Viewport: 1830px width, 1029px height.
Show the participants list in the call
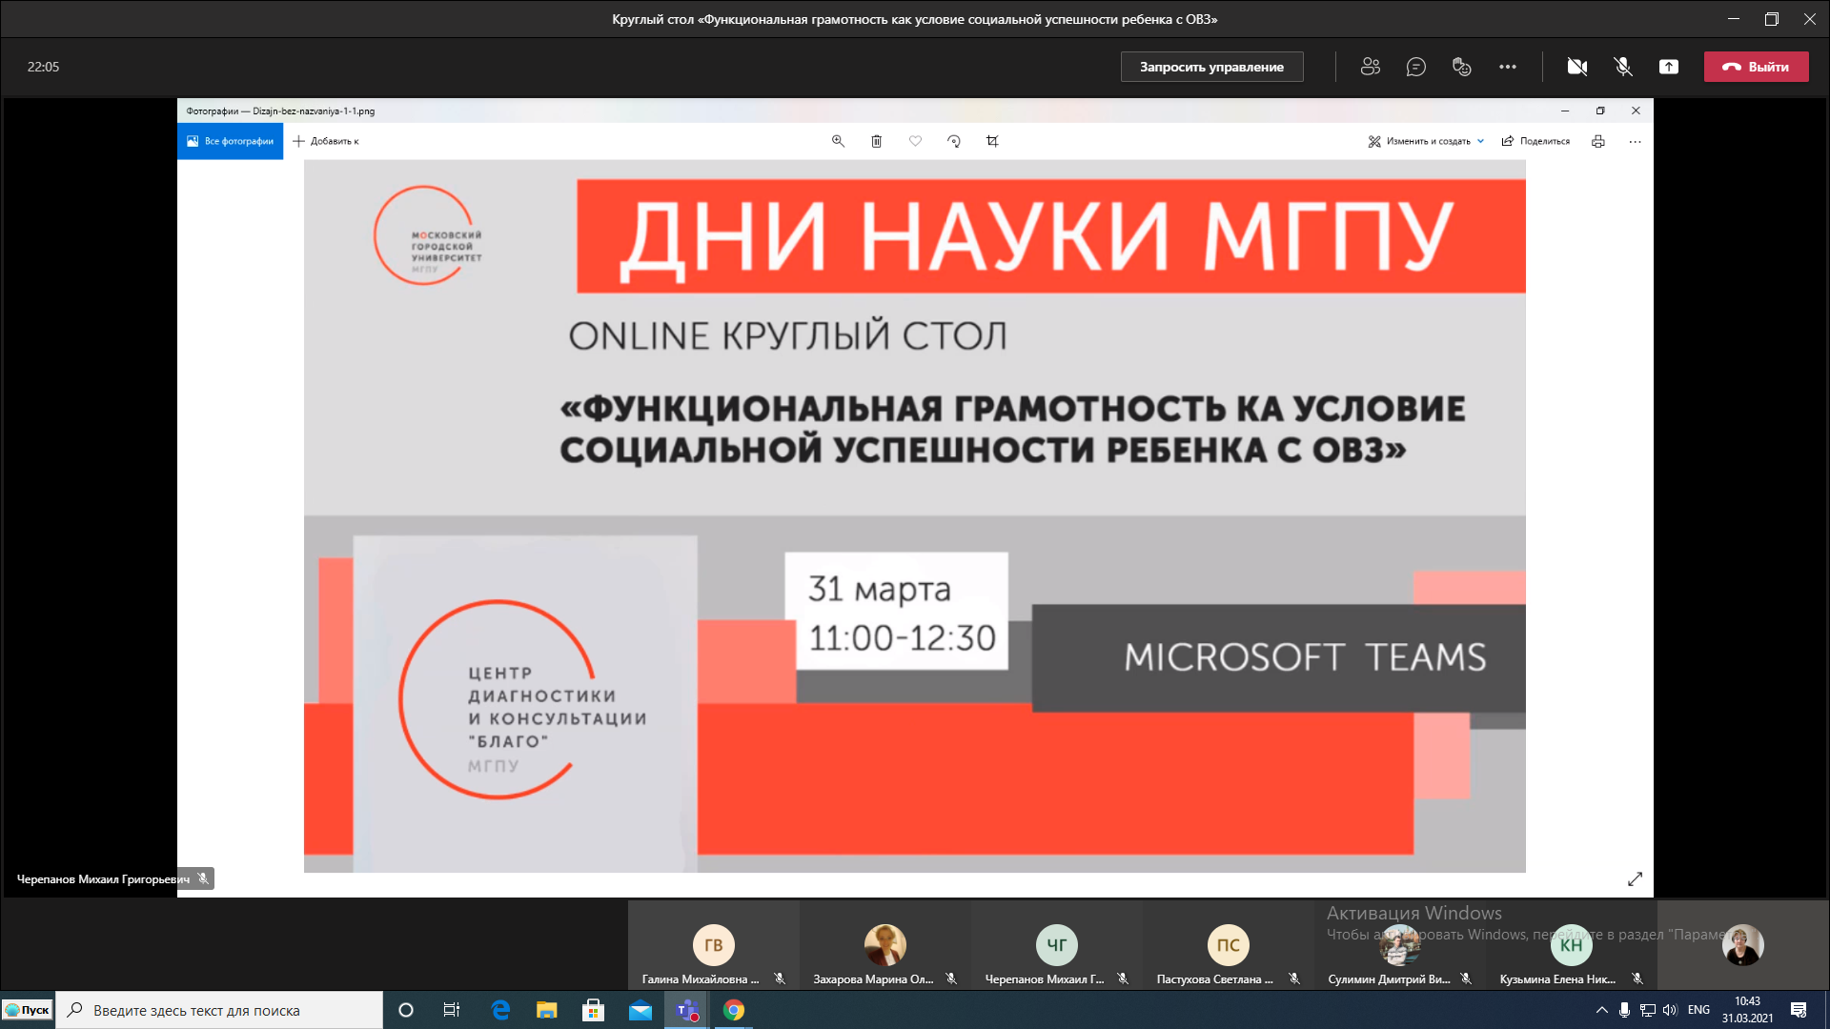click(x=1371, y=67)
